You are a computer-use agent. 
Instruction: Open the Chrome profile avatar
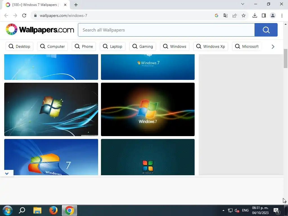point(273,15)
